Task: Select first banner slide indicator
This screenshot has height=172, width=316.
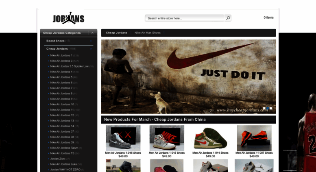Action: 264,108
